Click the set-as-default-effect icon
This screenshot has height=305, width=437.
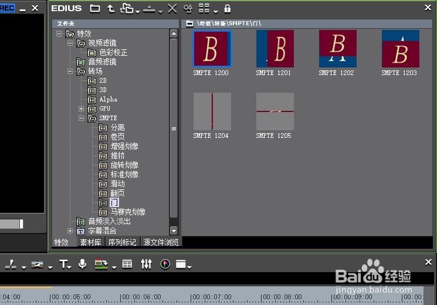(149, 9)
